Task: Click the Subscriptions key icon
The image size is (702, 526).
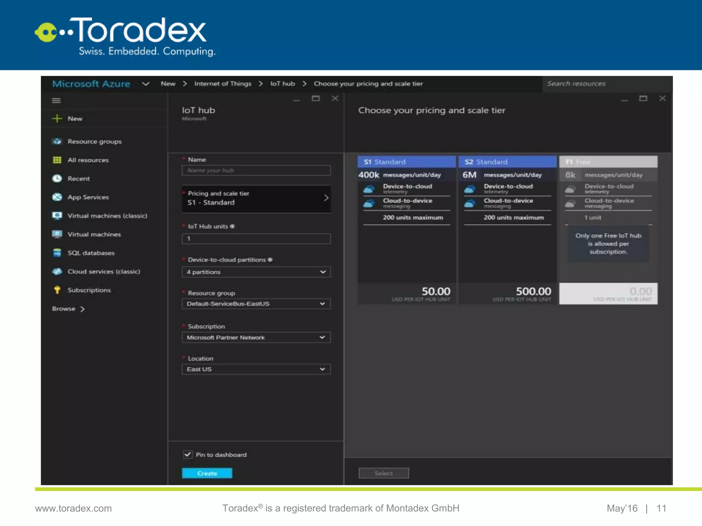Action: point(57,290)
